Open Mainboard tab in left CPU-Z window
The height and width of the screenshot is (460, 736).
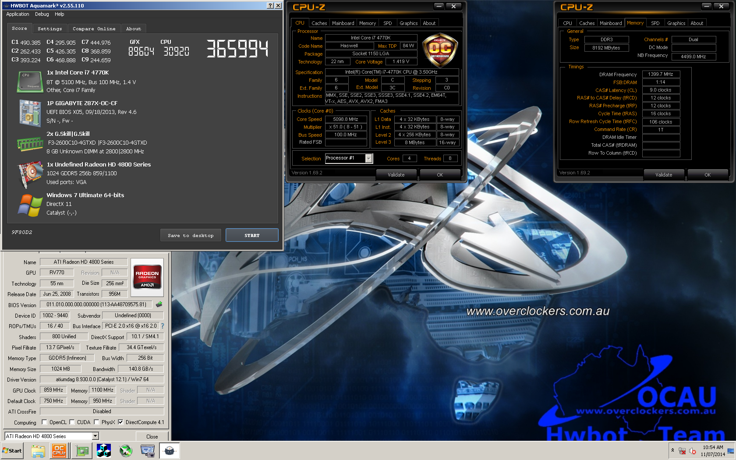[343, 23]
